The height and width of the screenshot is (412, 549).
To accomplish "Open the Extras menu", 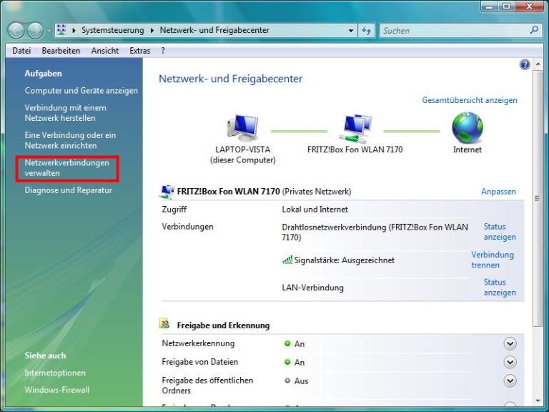I will [x=139, y=51].
